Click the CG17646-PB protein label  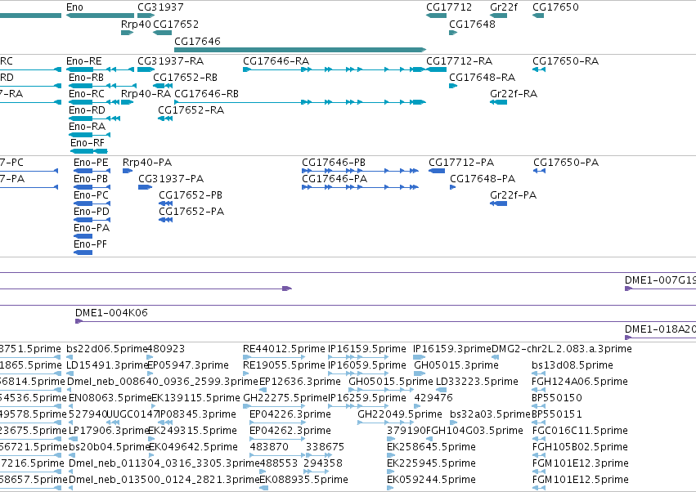tap(334, 163)
